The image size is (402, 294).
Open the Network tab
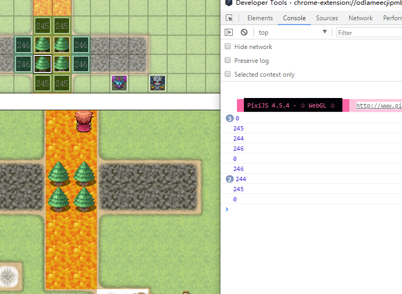360,18
